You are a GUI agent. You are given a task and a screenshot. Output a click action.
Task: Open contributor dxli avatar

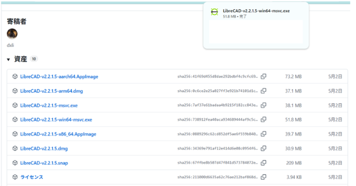point(12,34)
